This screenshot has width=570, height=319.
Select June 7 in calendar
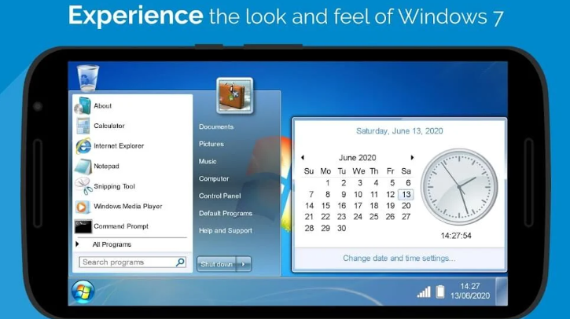tap(311, 194)
